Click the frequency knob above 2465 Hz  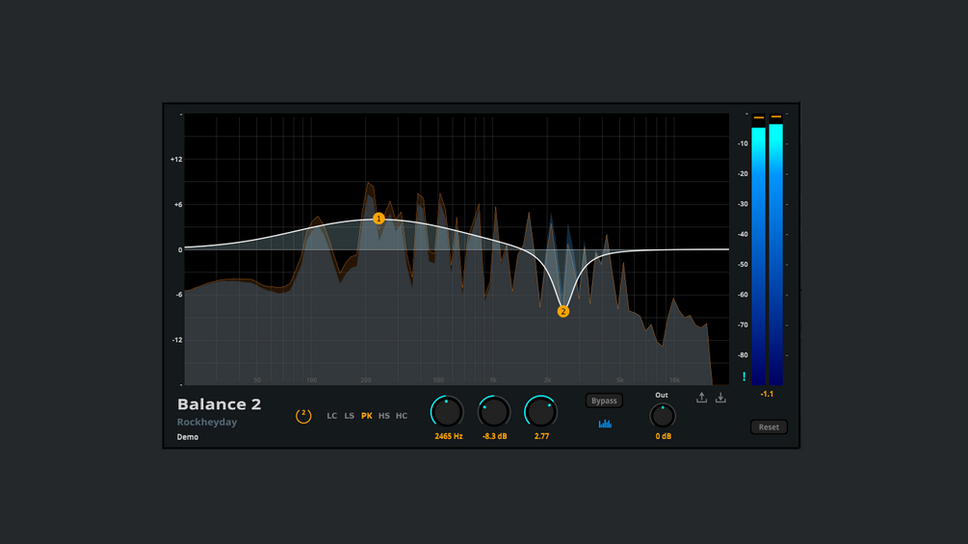coord(448,412)
